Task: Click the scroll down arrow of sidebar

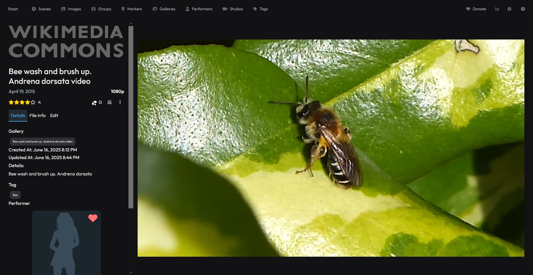Action: pos(131,273)
